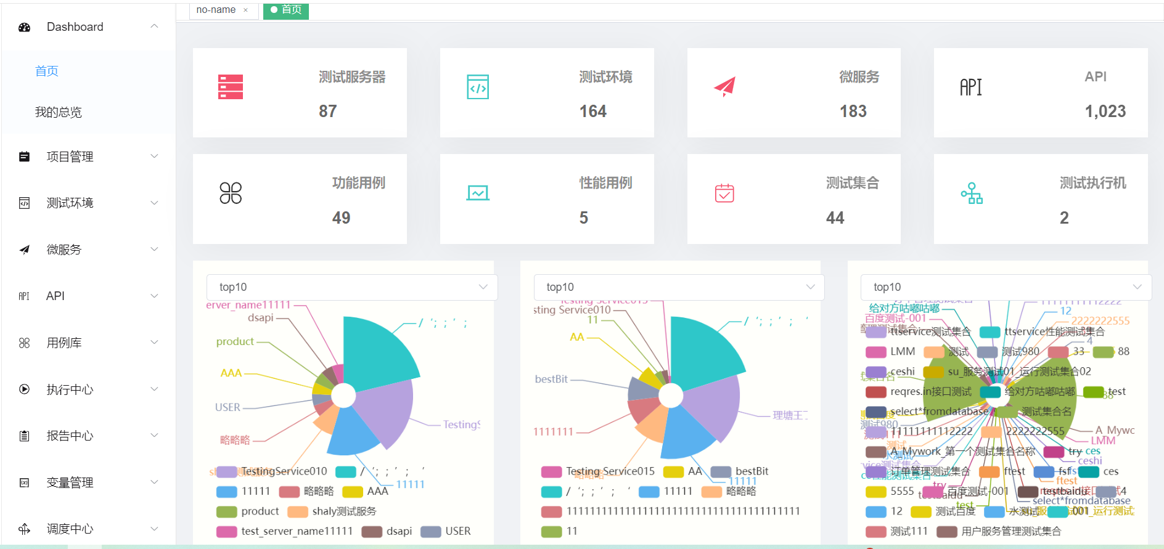1164x549 pixels.
Task: Click the red server icon on 测试服务器 card
Action: click(x=231, y=87)
